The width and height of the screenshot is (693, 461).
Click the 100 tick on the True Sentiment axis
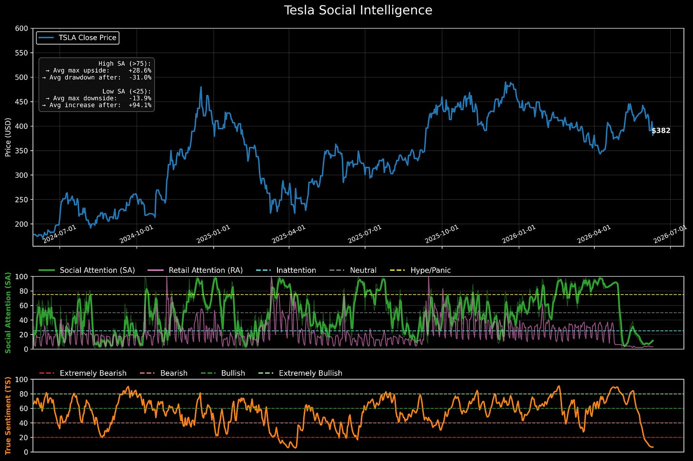(x=22, y=379)
